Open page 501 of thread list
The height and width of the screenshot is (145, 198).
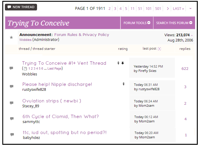(158, 9)
